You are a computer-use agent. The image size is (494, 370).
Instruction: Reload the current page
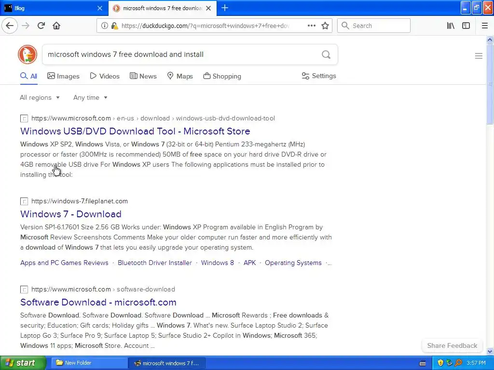41,26
